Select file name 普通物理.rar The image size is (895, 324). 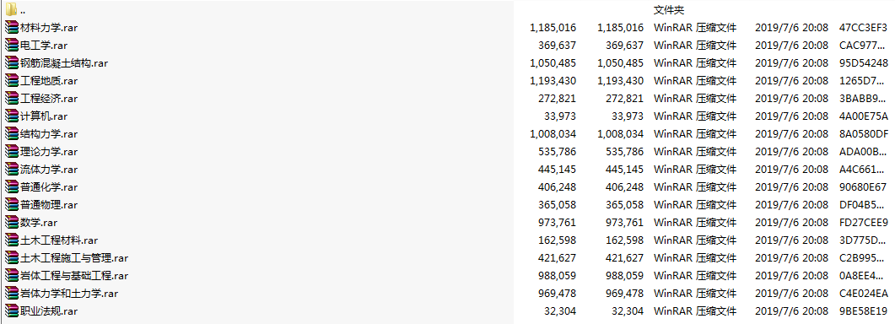(49, 204)
